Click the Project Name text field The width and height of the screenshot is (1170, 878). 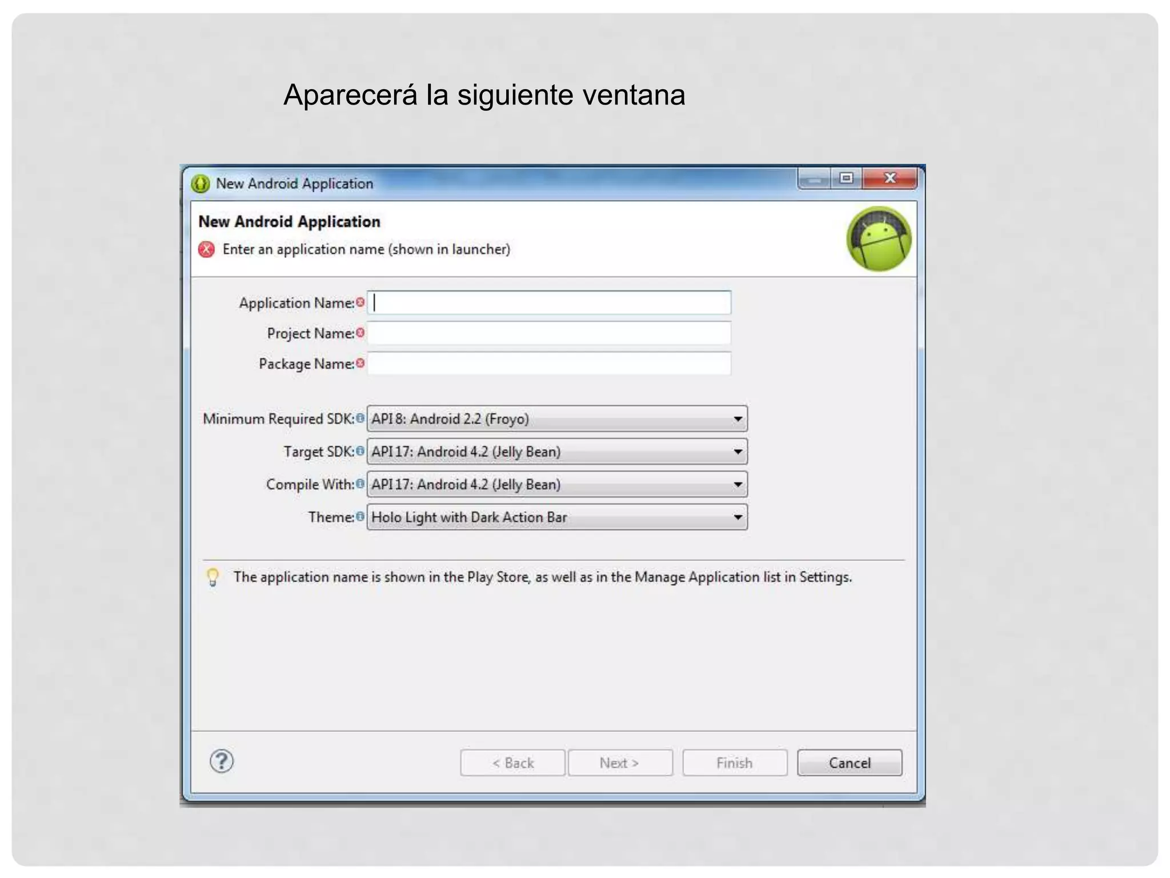[x=549, y=333]
